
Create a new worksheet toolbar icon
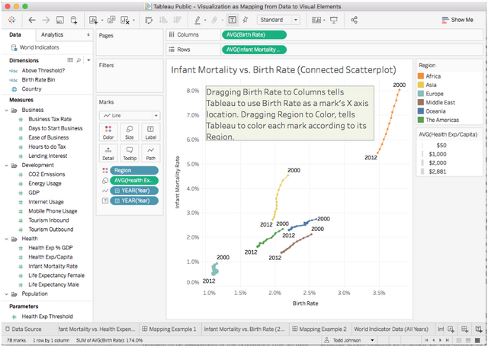tap(93, 21)
